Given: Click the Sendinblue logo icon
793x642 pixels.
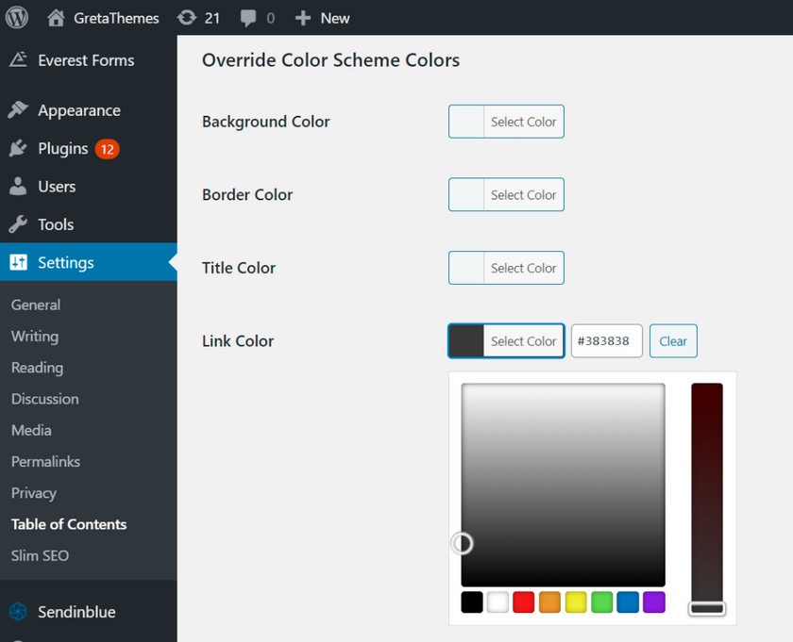Looking at the screenshot, I should (18, 612).
